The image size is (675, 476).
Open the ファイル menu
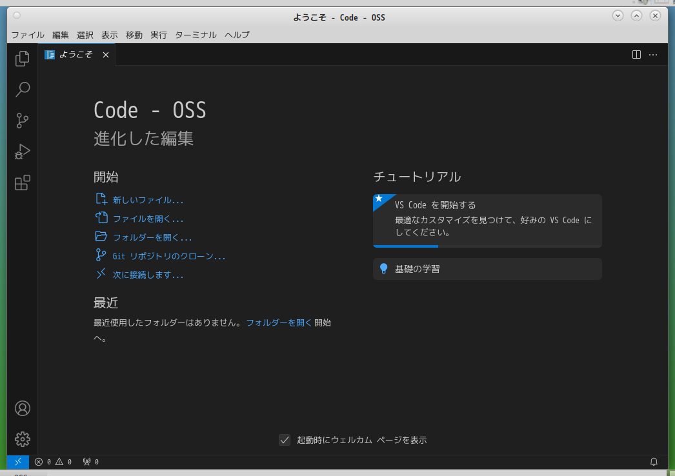(x=28, y=35)
